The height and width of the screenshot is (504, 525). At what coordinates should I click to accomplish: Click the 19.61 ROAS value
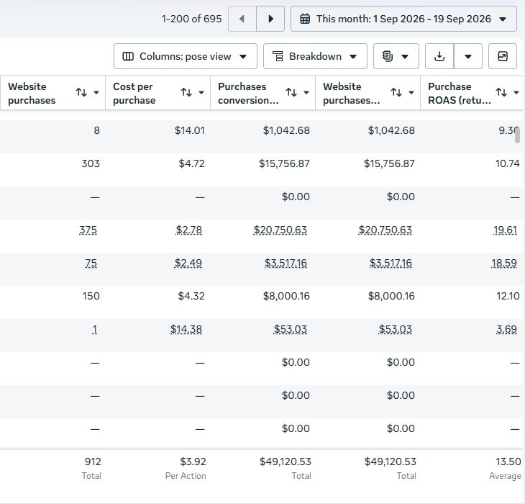tap(506, 230)
